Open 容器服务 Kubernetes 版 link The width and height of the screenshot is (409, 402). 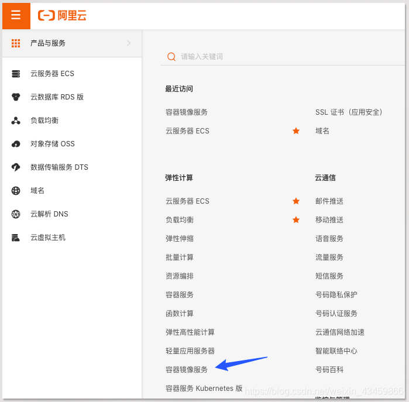point(204,389)
